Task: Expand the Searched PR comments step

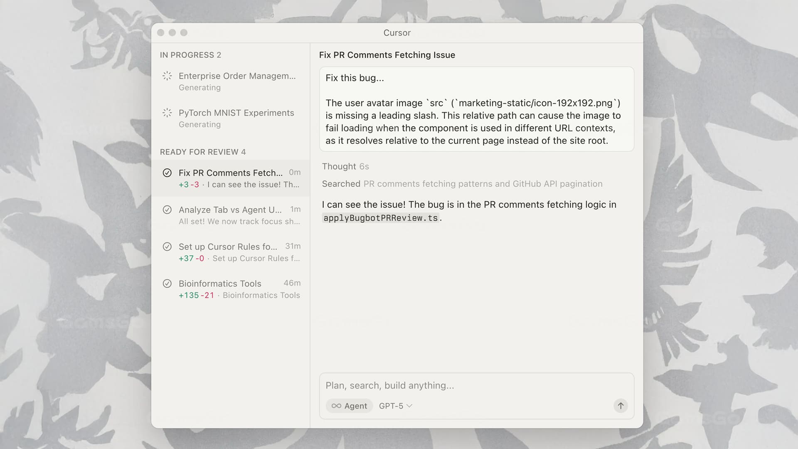Action: pyautogui.click(x=462, y=184)
